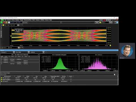
Task: Click the pin icon on channel toolbar
Action: coord(22,25)
